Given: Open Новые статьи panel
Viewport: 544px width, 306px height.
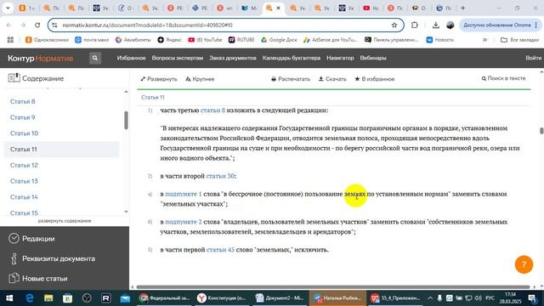Looking at the screenshot, I should [x=38, y=279].
